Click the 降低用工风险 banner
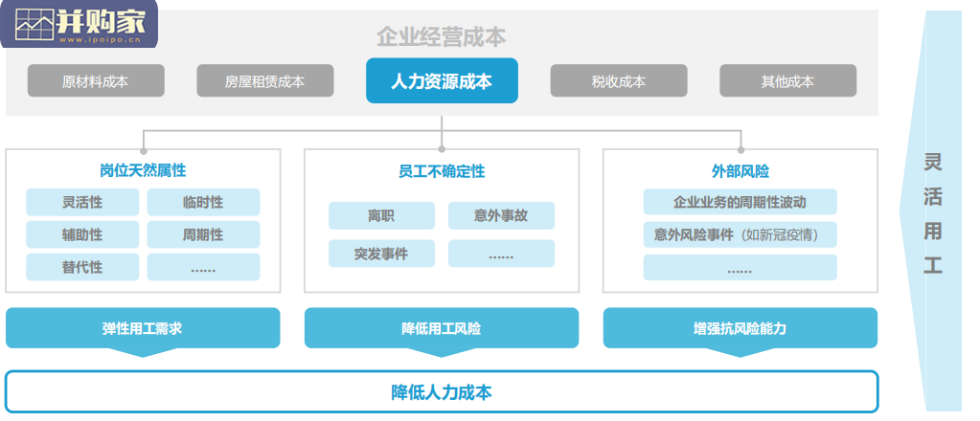 click(x=442, y=328)
